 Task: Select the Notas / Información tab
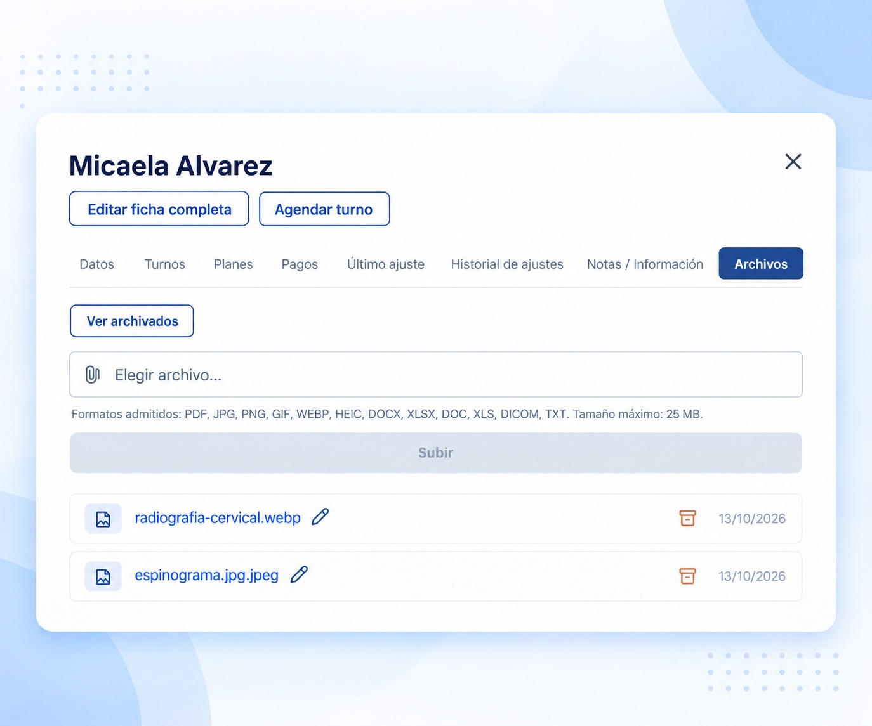(x=645, y=264)
